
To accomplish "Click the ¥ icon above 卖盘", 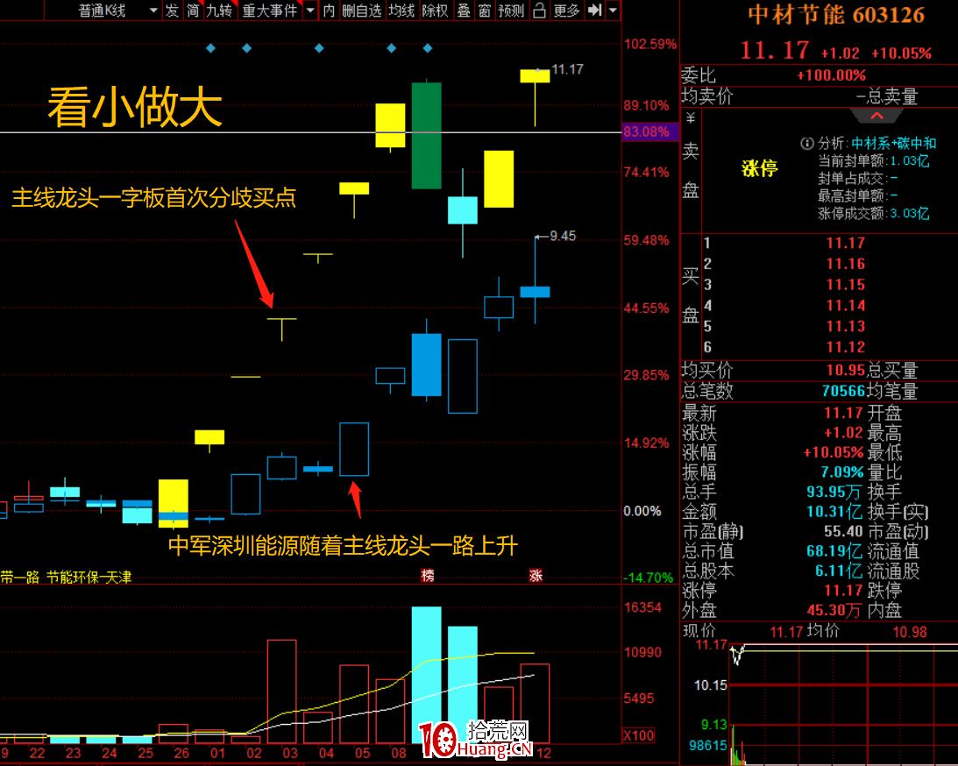I will point(691,118).
